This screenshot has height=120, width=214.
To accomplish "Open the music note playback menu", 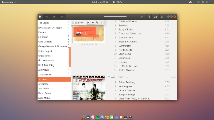I will click(155, 17).
